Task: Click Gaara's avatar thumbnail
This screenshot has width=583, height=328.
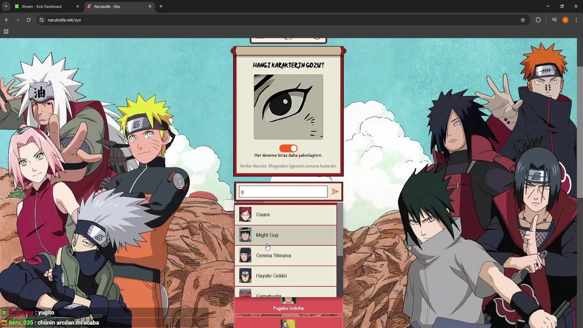Action: point(245,215)
